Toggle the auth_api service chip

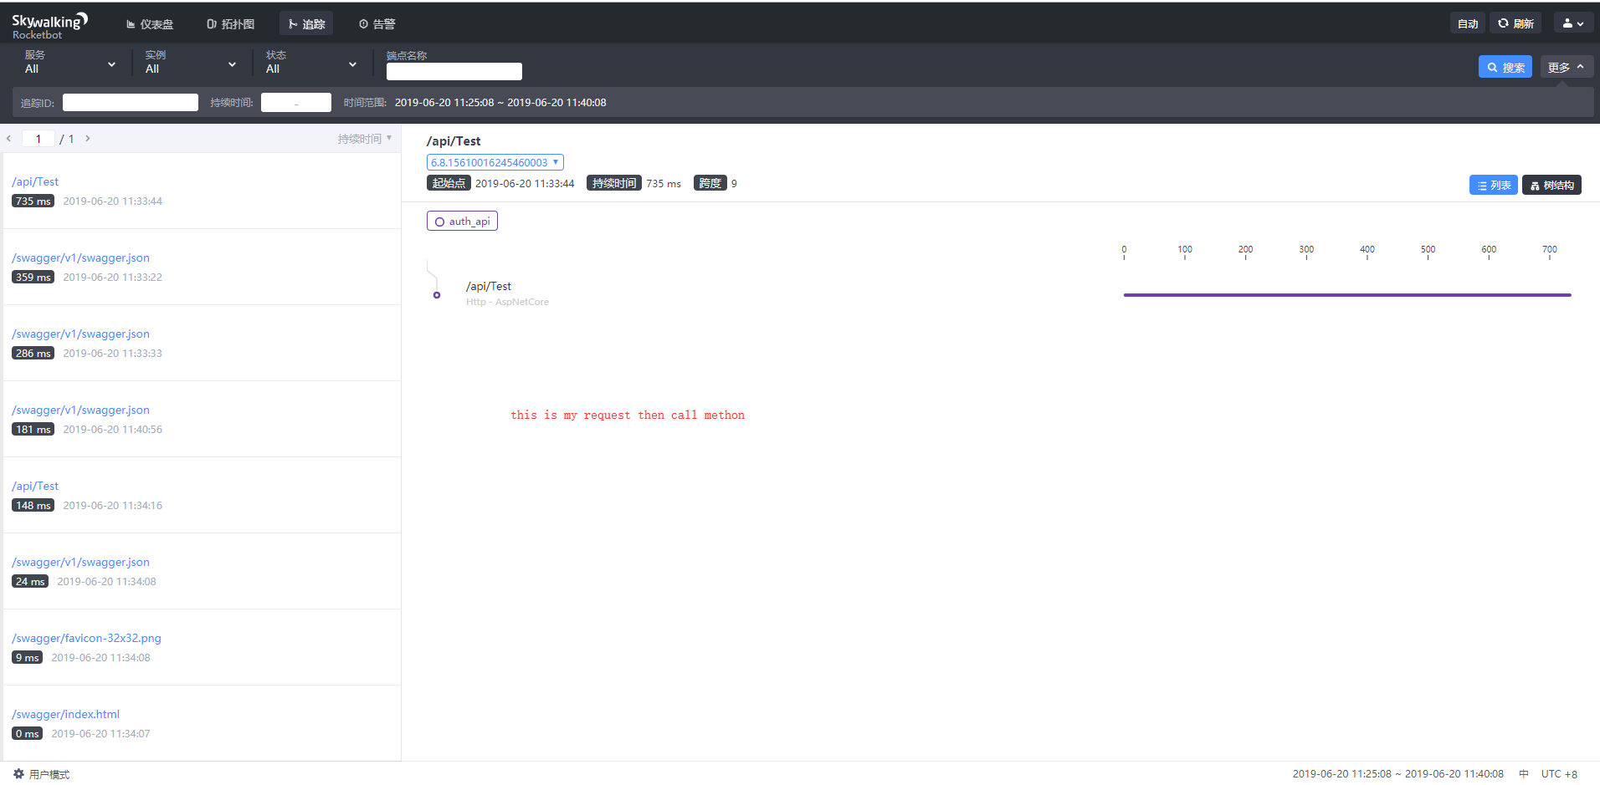(x=461, y=221)
